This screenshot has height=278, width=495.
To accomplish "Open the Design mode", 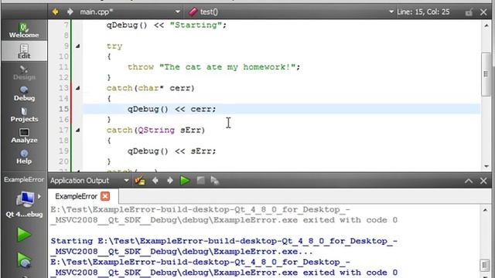I will [24, 73].
